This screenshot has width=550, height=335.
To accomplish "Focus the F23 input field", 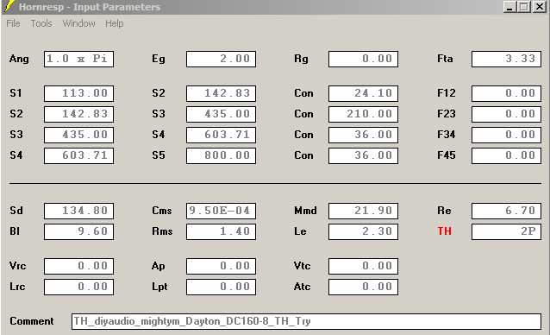I will (507, 114).
